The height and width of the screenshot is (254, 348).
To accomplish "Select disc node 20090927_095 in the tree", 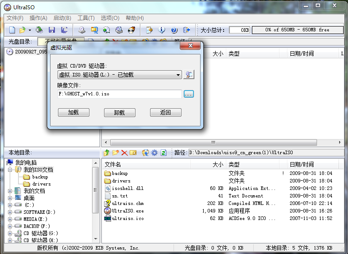I will 27,52.
